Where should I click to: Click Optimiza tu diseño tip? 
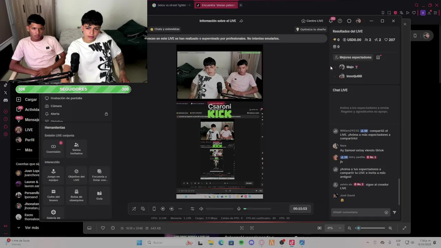311,29
